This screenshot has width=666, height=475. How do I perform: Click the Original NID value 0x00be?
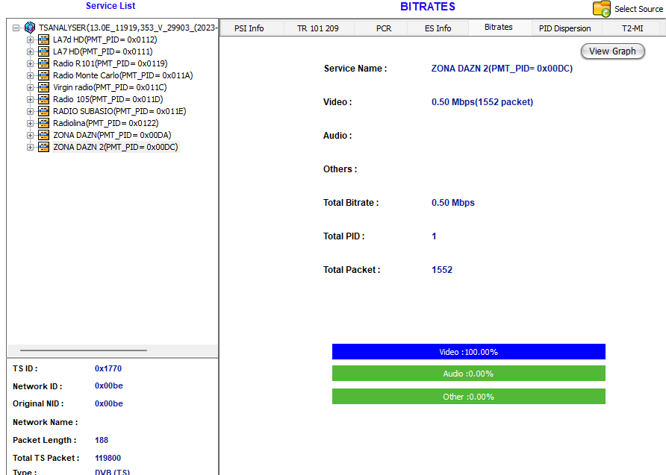[109, 403]
